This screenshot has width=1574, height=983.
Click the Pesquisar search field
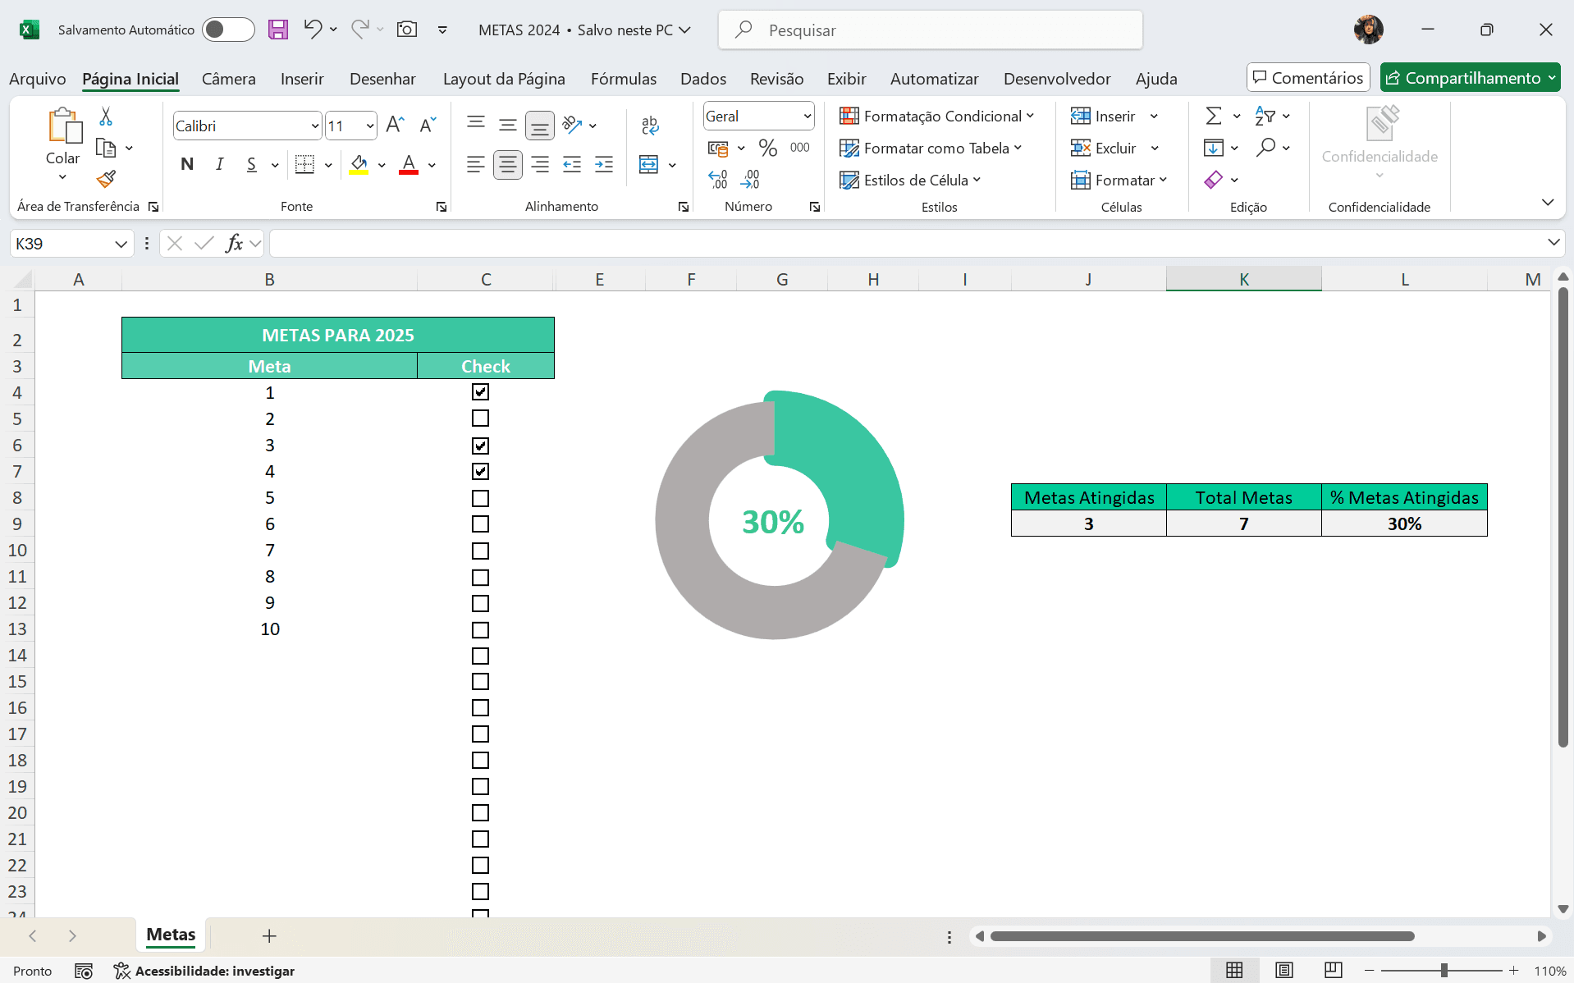(x=930, y=30)
